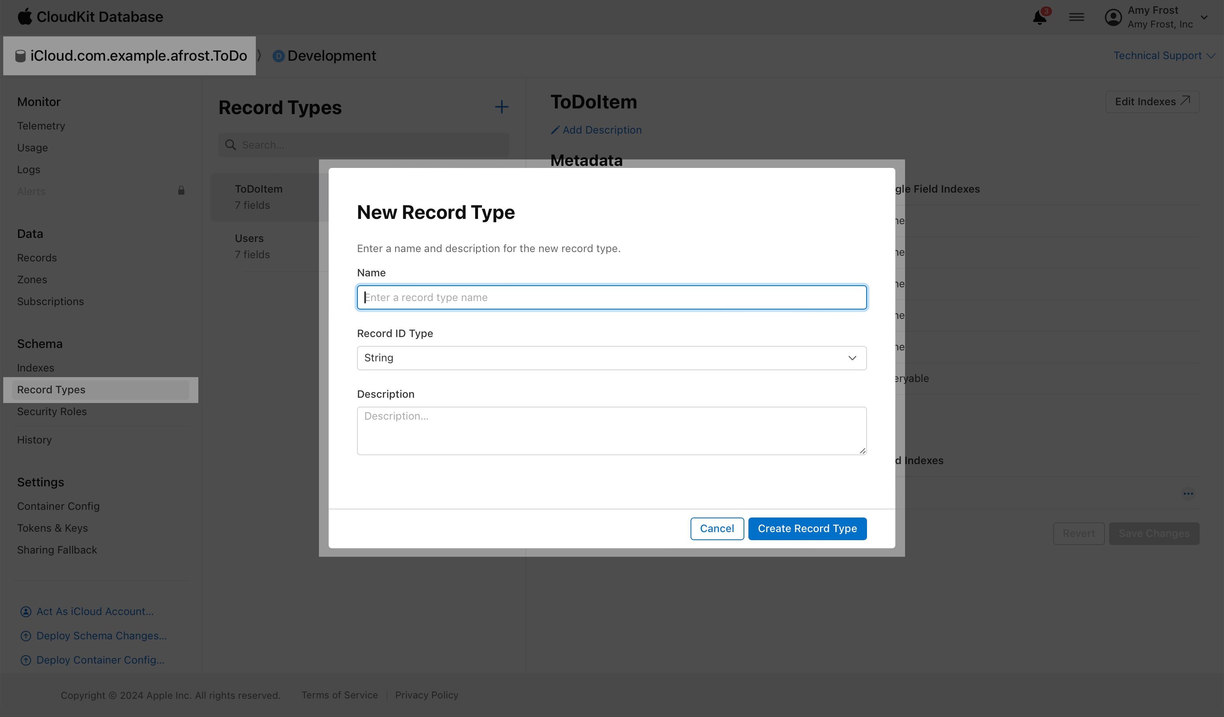Add a new record type with the plus icon
Screen dimensions: 1224x717
click(501, 107)
